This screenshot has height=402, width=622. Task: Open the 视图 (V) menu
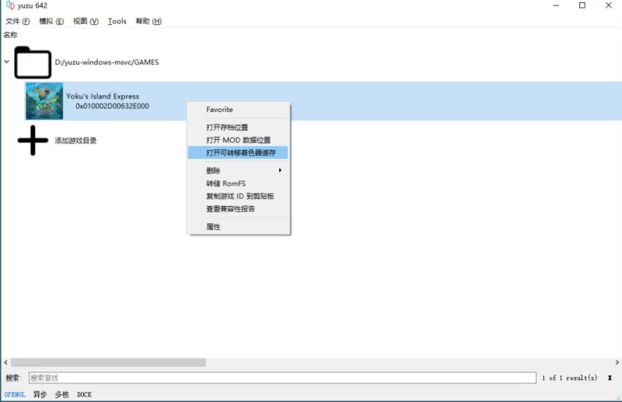tap(86, 22)
